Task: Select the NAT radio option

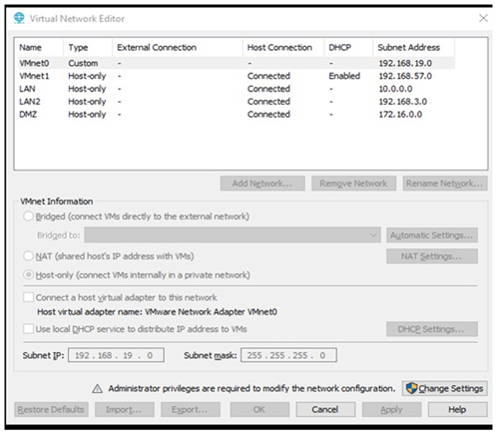Action: [29, 256]
